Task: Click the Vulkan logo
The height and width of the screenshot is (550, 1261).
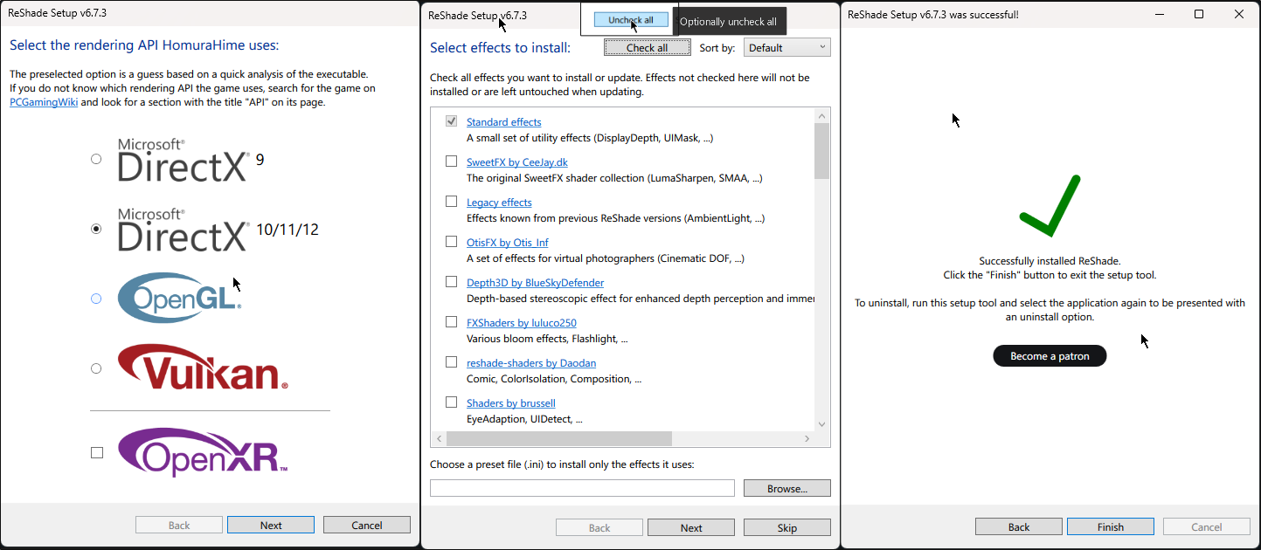Action: point(203,367)
